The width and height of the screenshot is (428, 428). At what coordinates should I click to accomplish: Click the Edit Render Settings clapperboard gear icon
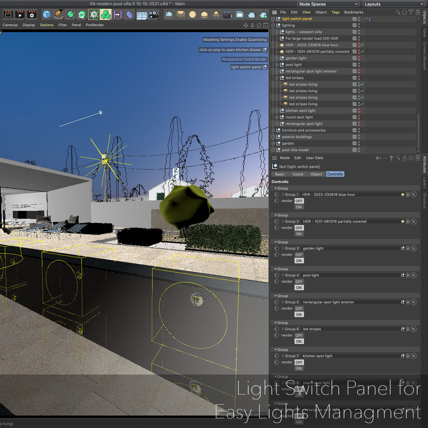click(32, 15)
